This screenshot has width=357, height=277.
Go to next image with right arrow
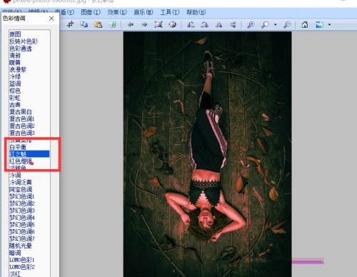pyautogui.click(x=144, y=24)
